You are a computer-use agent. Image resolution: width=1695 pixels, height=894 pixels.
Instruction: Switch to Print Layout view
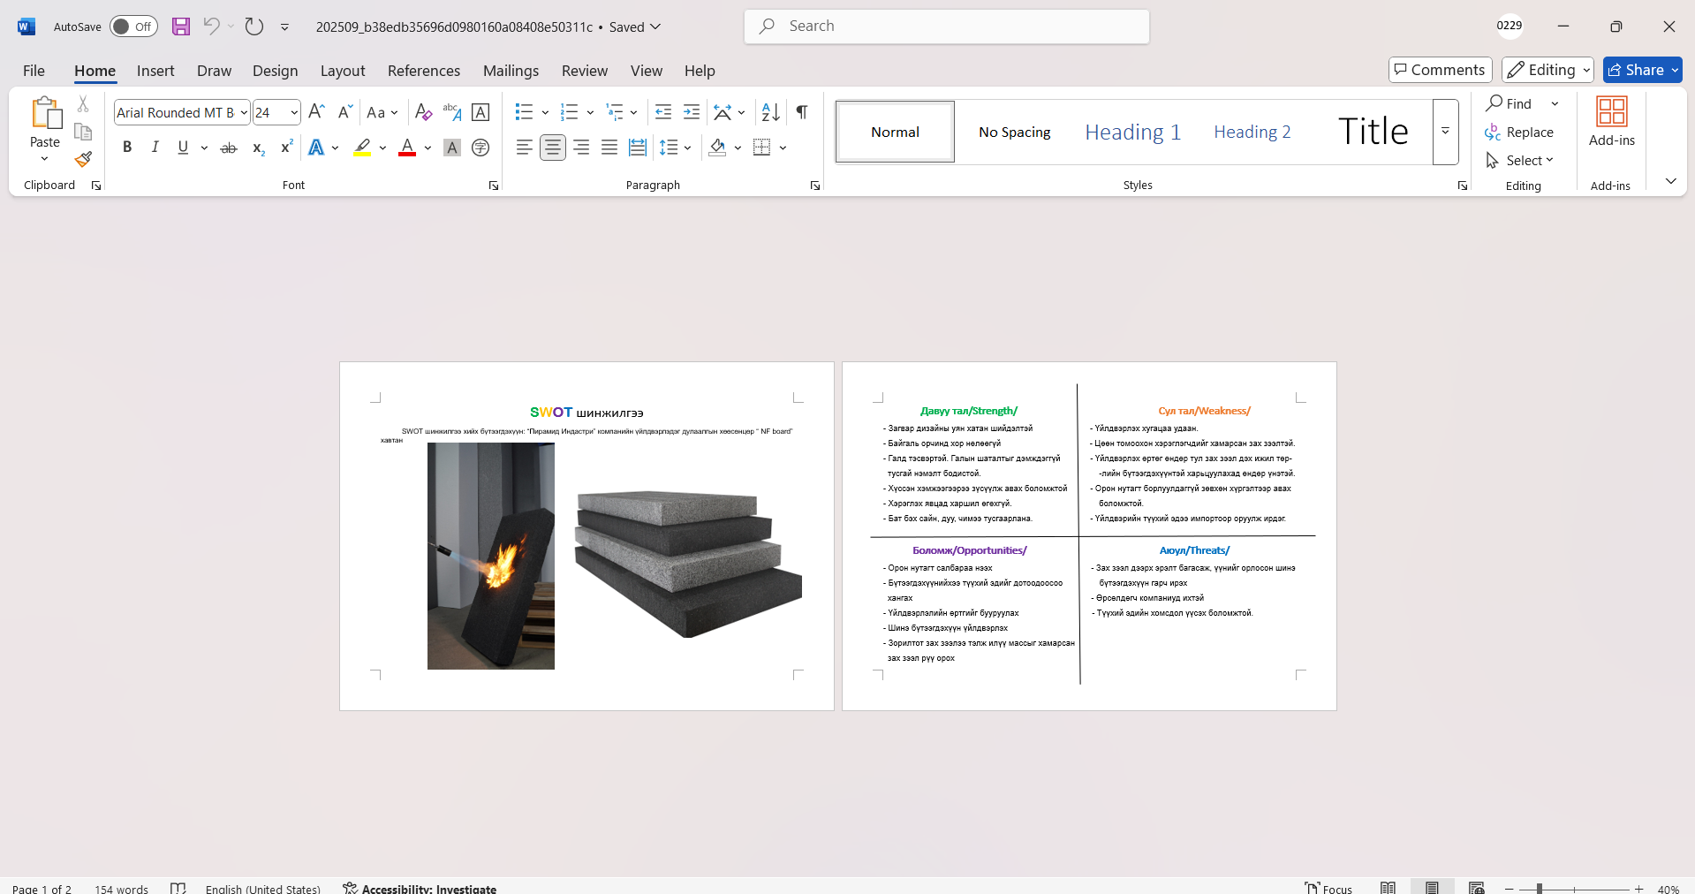[x=1432, y=888]
